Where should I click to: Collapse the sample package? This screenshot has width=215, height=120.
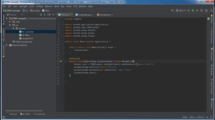pyautogui.click(x=13, y=28)
